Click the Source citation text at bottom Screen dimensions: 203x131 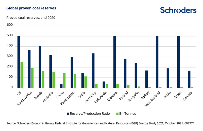click(100, 124)
